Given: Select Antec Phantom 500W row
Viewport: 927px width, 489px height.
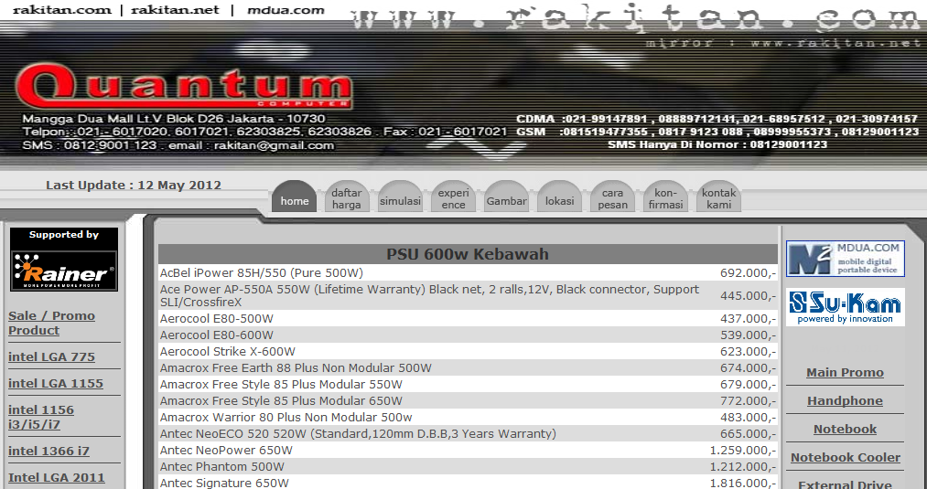Looking at the screenshot, I should [468, 466].
